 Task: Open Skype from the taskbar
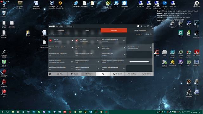pyautogui.click(x=49, y=112)
